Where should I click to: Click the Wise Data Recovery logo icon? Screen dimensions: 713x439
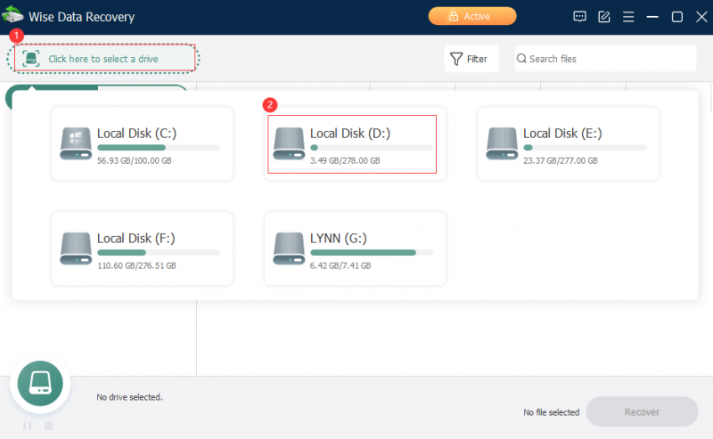(12, 15)
